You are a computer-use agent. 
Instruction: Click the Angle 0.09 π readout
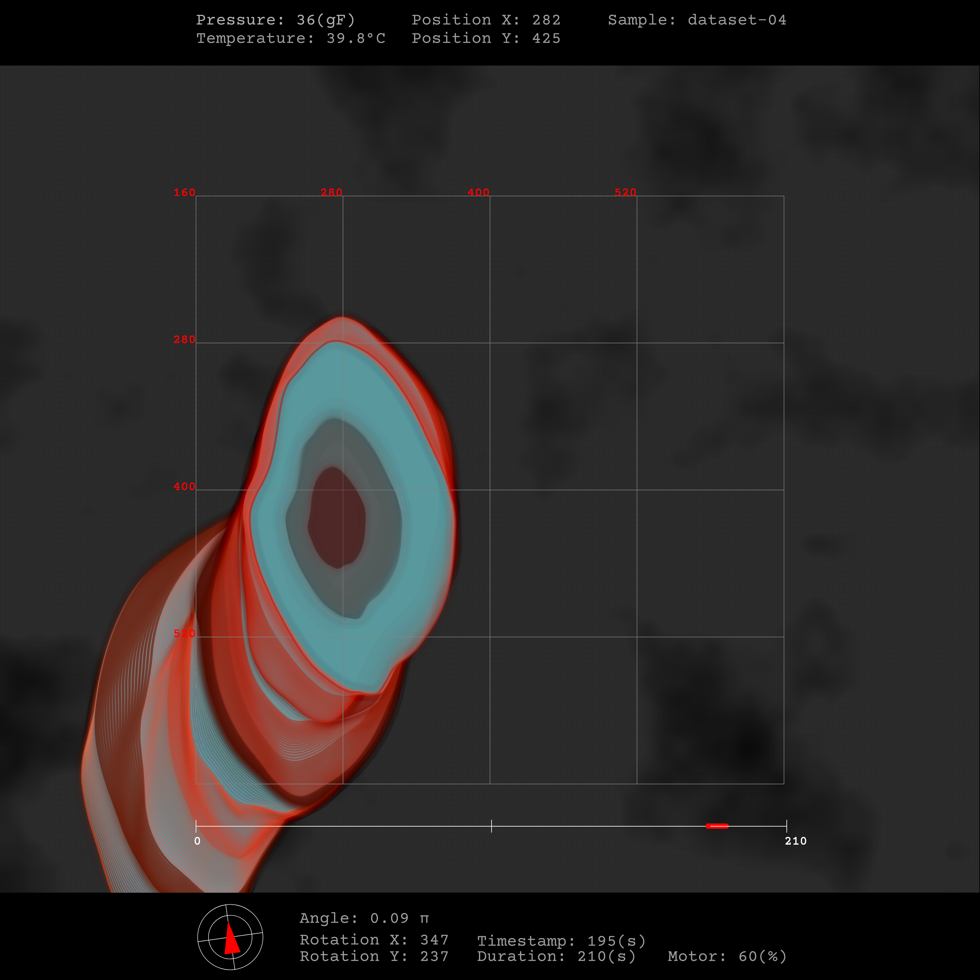(364, 918)
